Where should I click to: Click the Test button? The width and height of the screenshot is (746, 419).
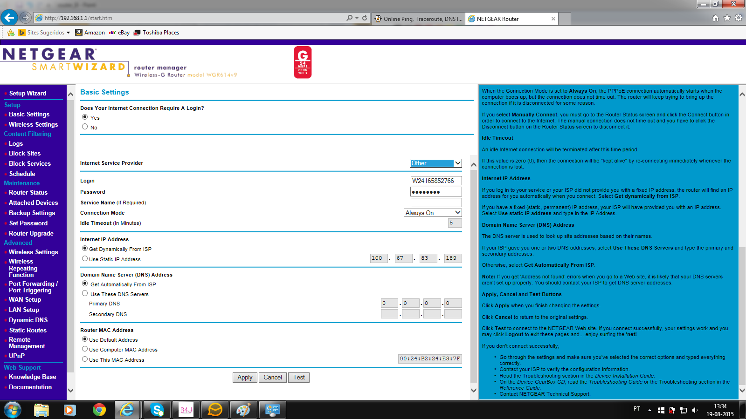pos(299,378)
